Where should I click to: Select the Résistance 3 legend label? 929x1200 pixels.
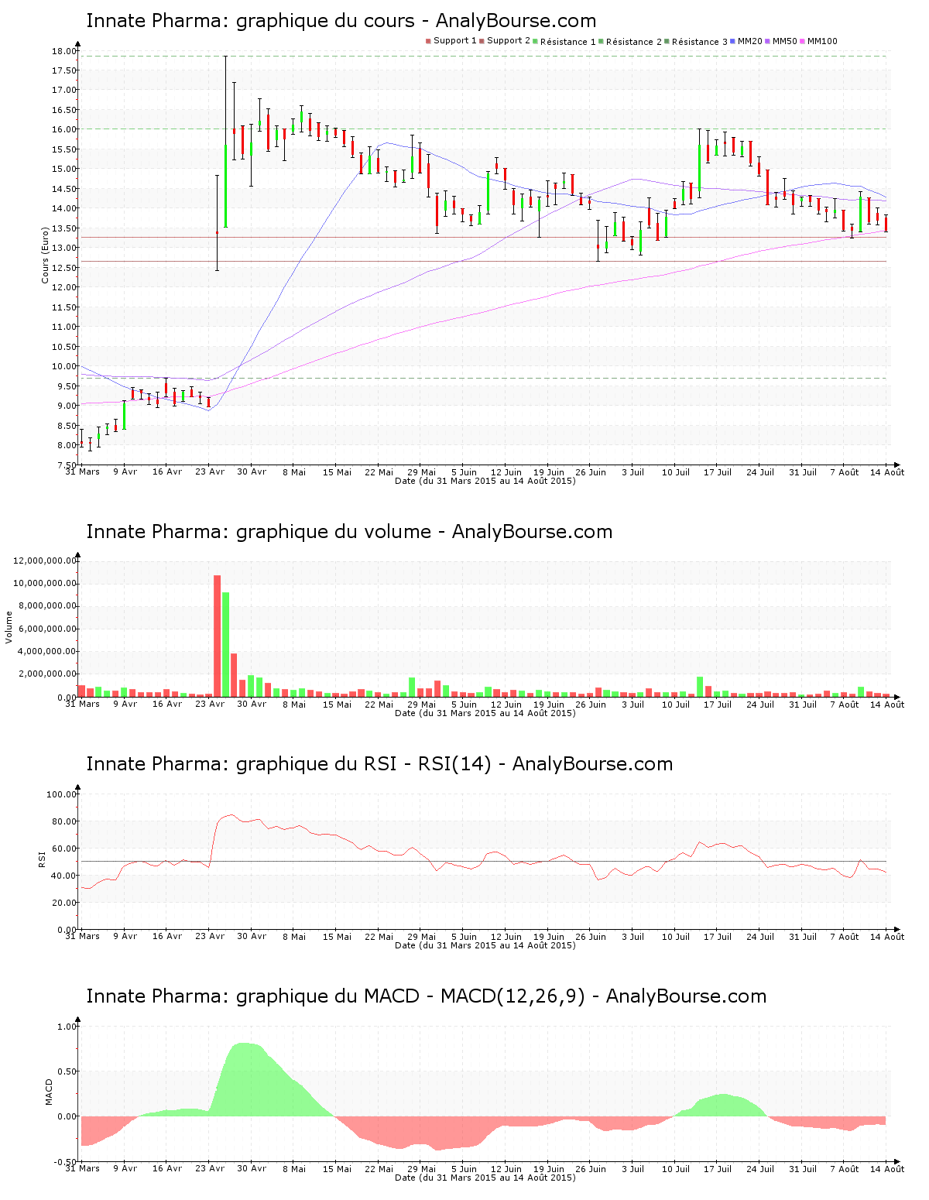pyautogui.click(x=700, y=41)
